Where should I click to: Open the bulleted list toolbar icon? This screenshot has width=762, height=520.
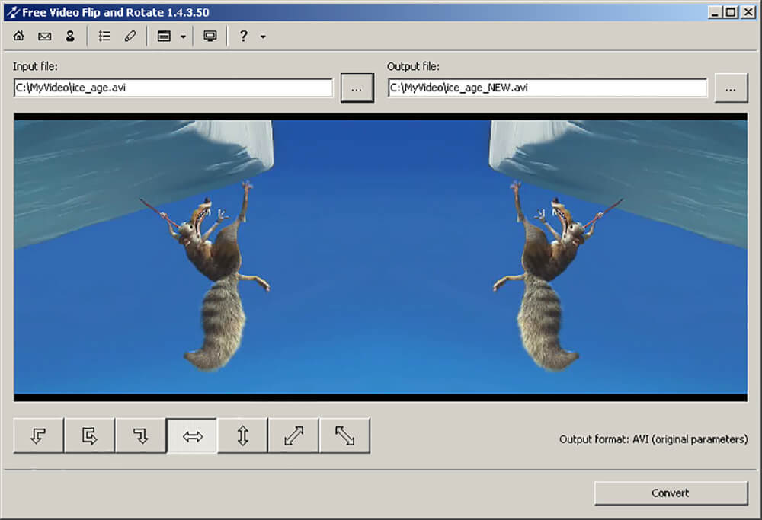104,36
